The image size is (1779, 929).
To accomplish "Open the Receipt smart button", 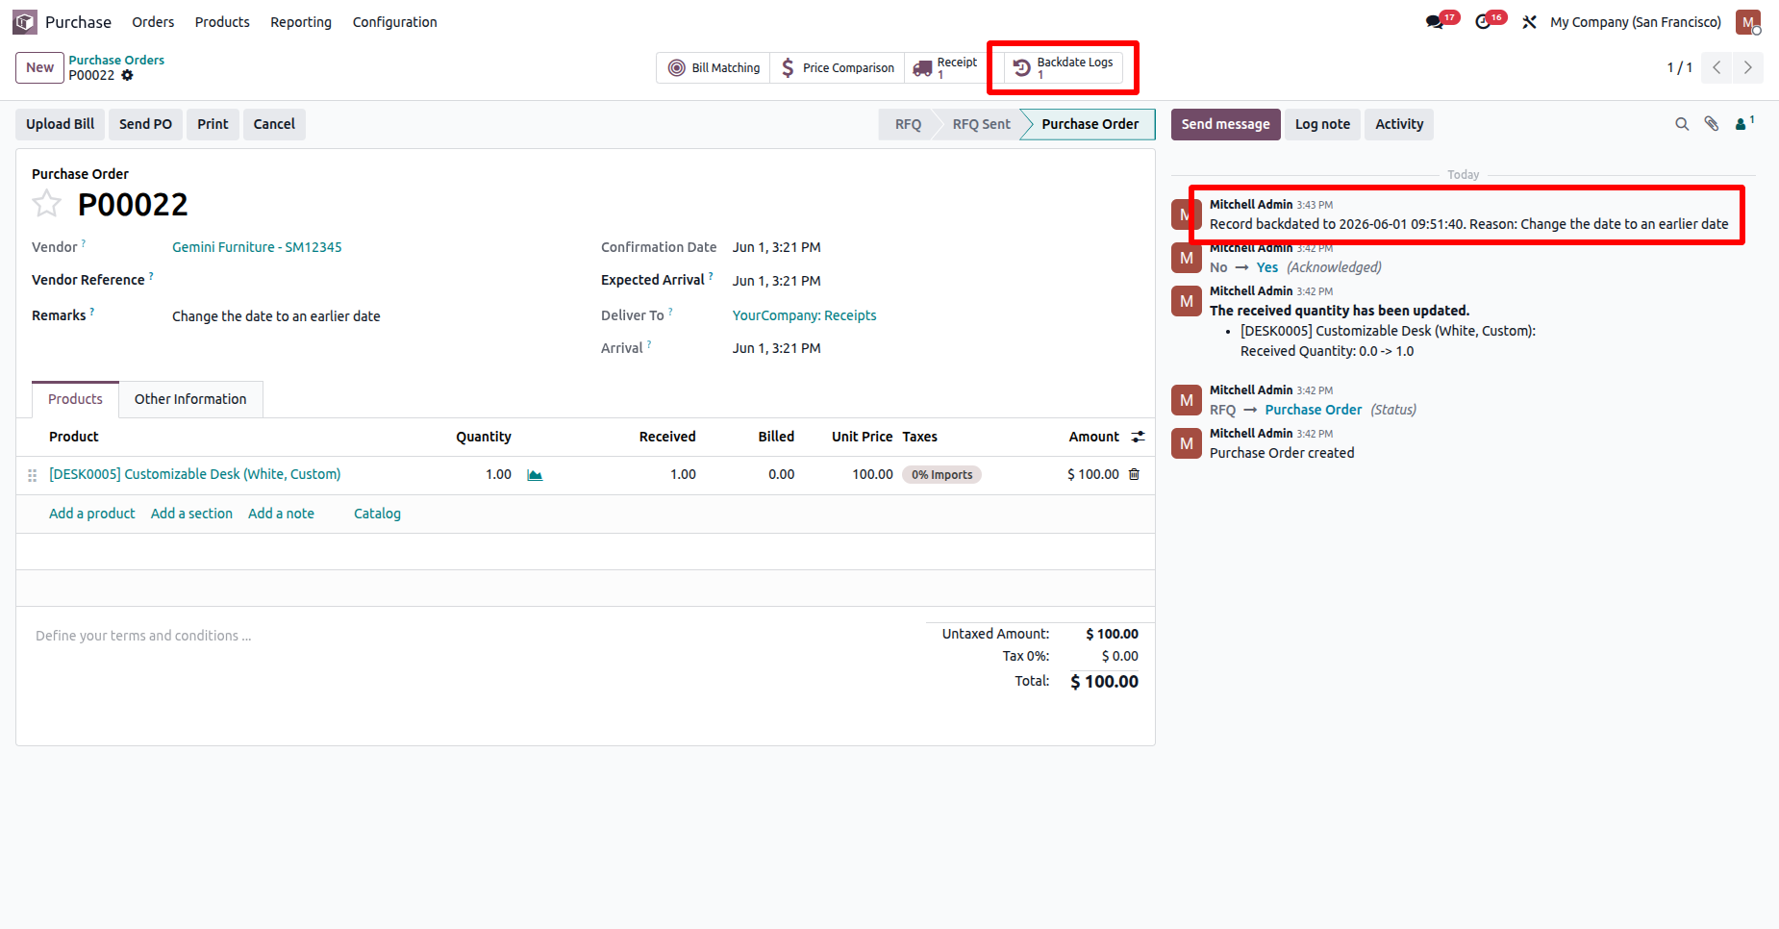I will point(945,67).
